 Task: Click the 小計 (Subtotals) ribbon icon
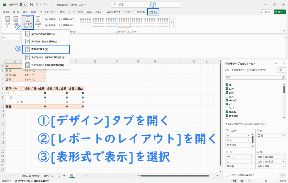[x=8, y=21]
